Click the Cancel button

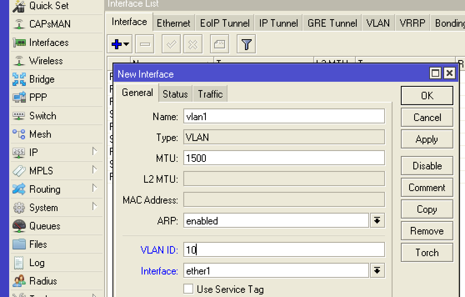pyautogui.click(x=427, y=117)
